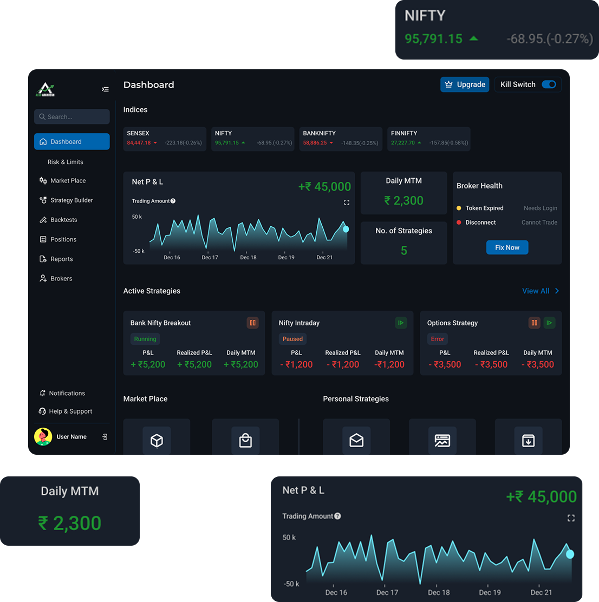Resume the Nifty Intraday strategy

(401, 323)
